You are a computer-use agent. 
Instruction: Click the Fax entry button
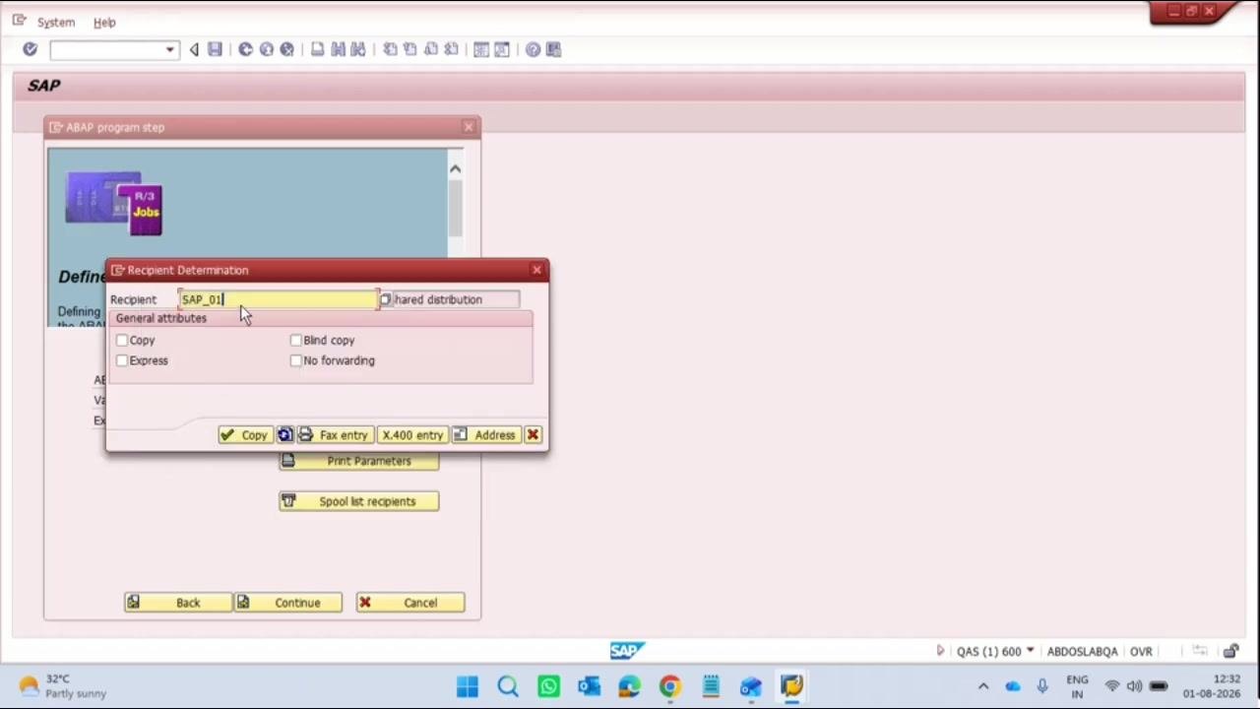point(335,434)
